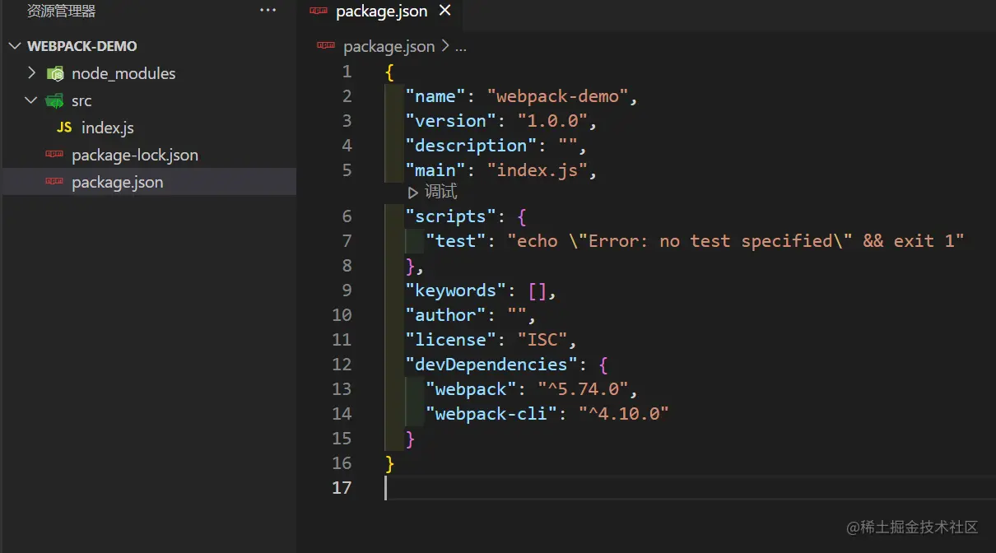Image resolution: width=996 pixels, height=553 pixels.
Task: Collapse the src folder chevron
Action: tap(31, 100)
